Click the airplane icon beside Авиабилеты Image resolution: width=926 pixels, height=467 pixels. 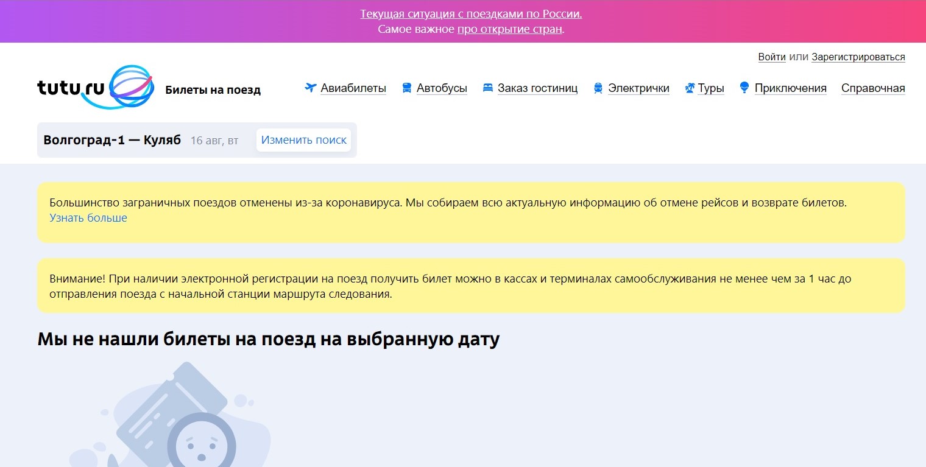coord(311,88)
